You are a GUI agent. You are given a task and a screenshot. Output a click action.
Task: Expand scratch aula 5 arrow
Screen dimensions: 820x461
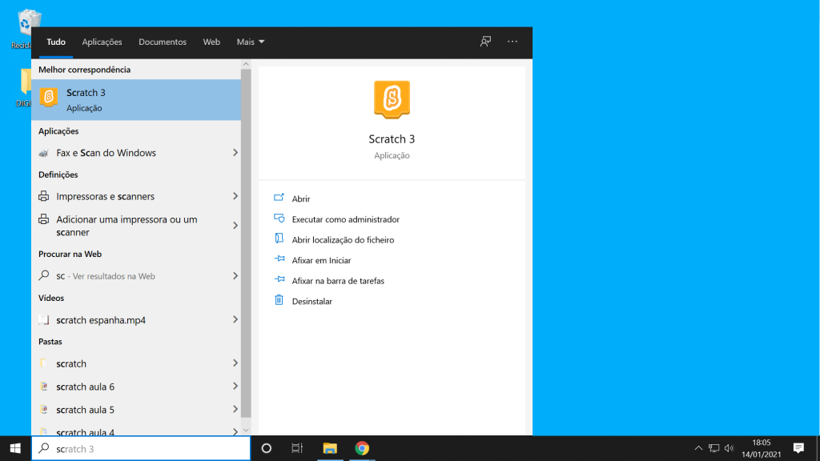click(x=235, y=409)
